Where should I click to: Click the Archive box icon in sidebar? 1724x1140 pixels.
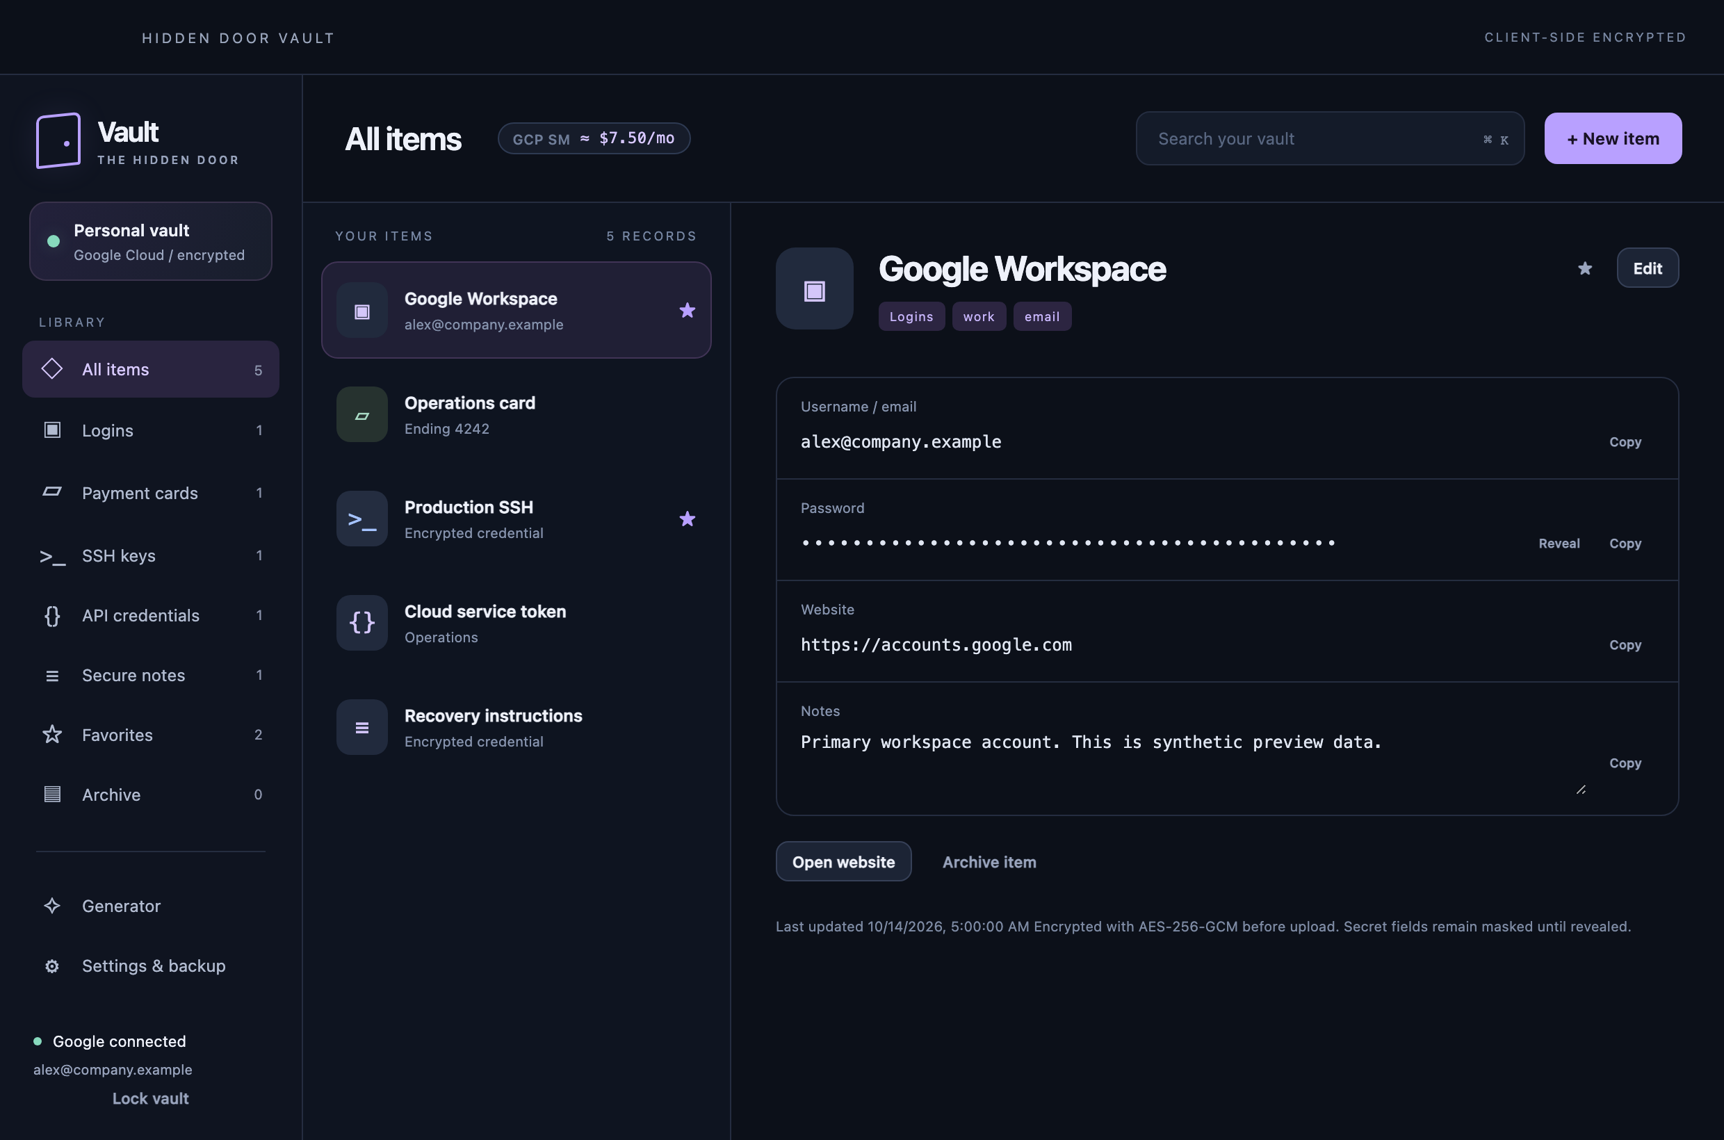[51, 794]
